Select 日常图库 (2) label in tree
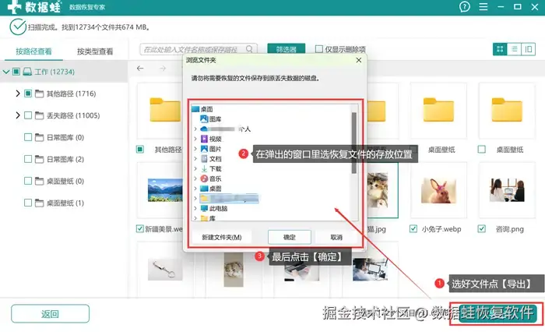545x332 pixels. pos(65,159)
